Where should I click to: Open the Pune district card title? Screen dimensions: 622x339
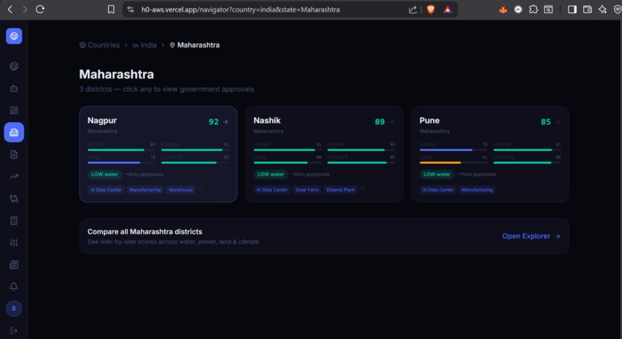429,120
